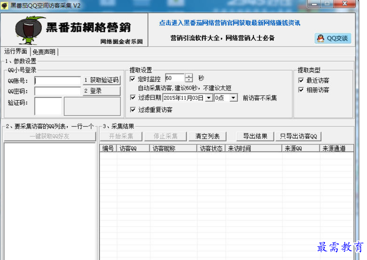The image size is (367, 260).
Task: Toggle the 相册访客 checkbox
Action: coord(301,90)
